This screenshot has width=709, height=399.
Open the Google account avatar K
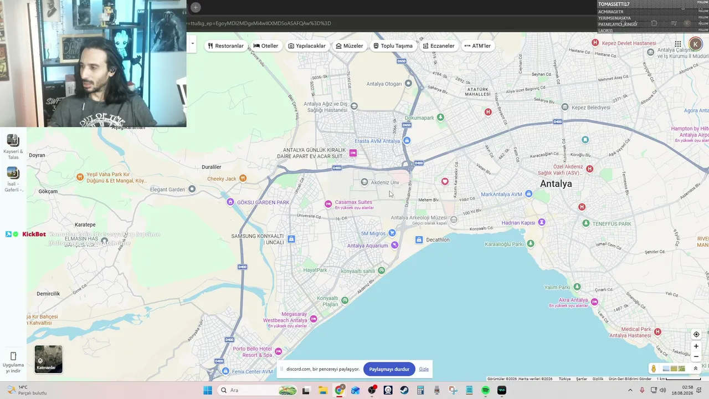[x=695, y=44]
